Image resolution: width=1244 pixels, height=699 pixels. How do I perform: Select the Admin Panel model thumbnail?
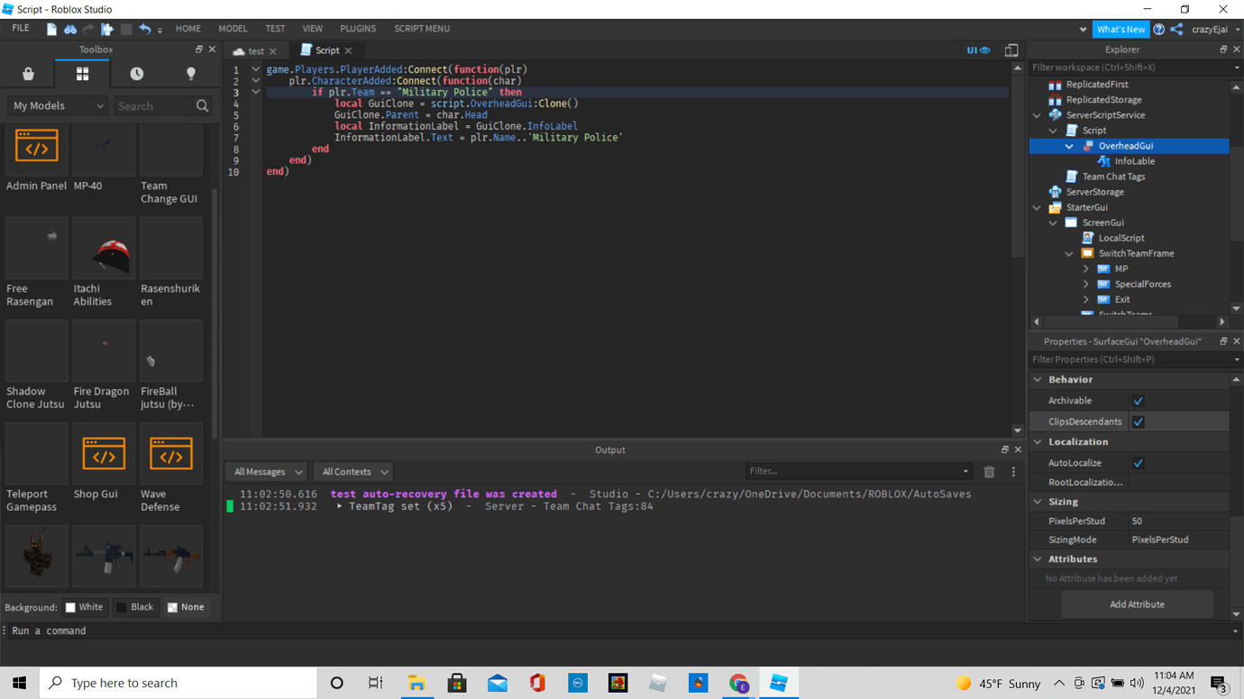click(x=37, y=149)
